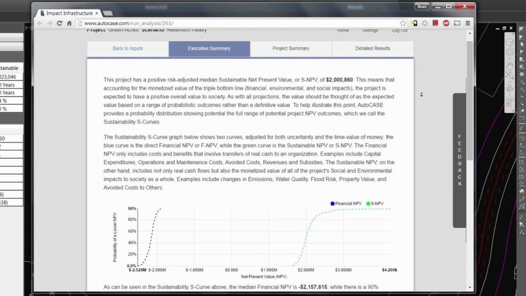Follow the Home link in AutoCASE header
The image size is (526, 296).
point(343,30)
